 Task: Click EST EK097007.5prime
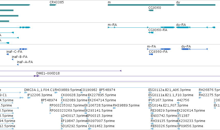point(101,121)
